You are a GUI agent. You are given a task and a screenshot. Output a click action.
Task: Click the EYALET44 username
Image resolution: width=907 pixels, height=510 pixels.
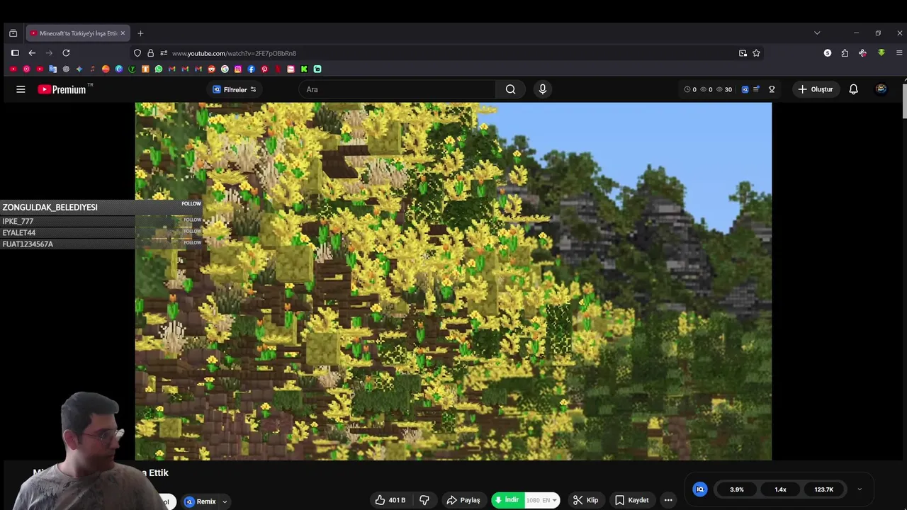[x=19, y=232]
